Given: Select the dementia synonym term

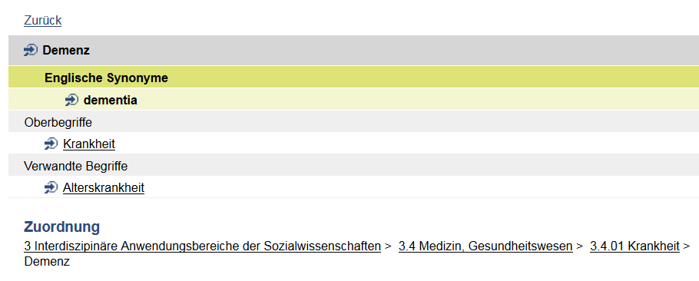Looking at the screenshot, I should 110,101.
